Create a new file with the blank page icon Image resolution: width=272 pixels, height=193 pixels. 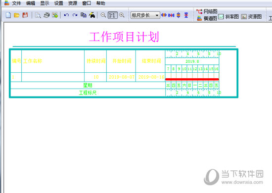point(8,15)
